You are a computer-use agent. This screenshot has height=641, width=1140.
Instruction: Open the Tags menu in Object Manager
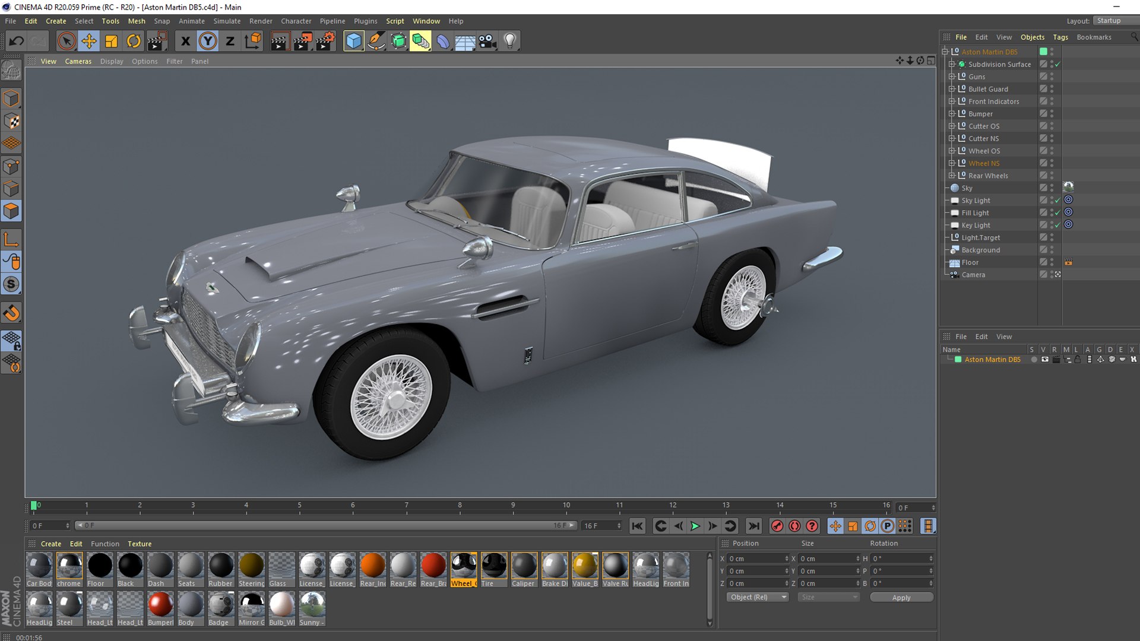1060,37
